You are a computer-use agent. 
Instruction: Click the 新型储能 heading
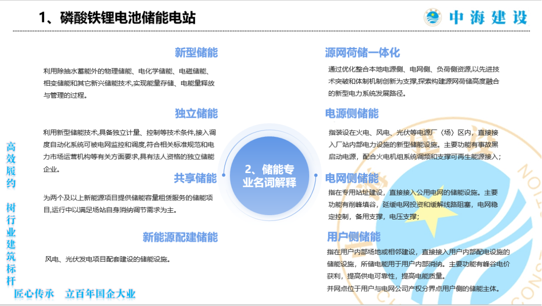196,52
